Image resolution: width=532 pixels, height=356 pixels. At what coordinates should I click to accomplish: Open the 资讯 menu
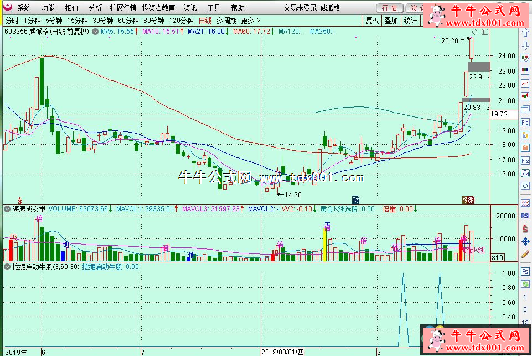click(x=190, y=7)
